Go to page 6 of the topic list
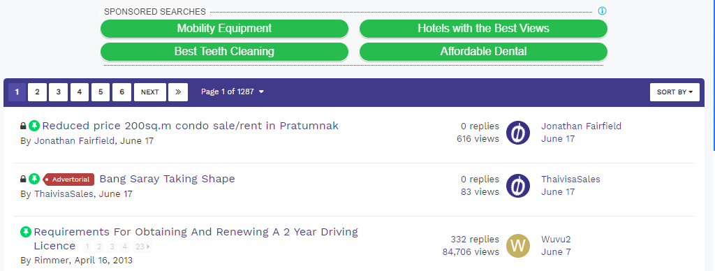Viewport: 715px width, 271px height. pos(121,92)
